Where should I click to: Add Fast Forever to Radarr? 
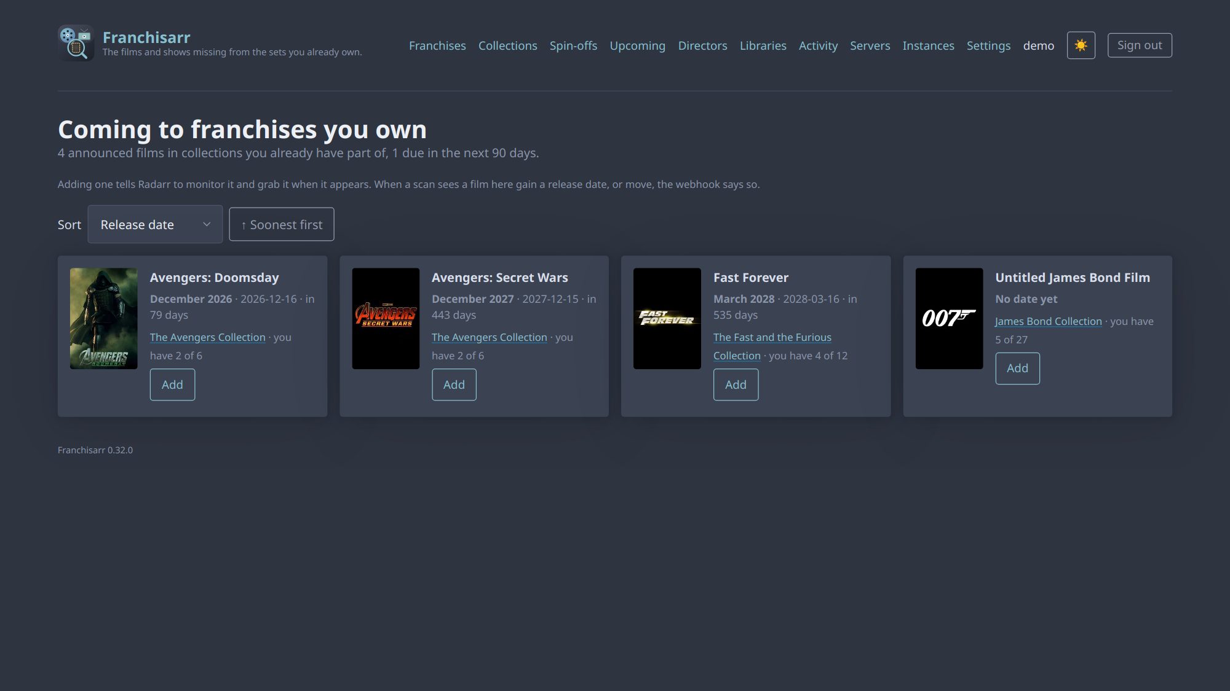click(x=736, y=385)
